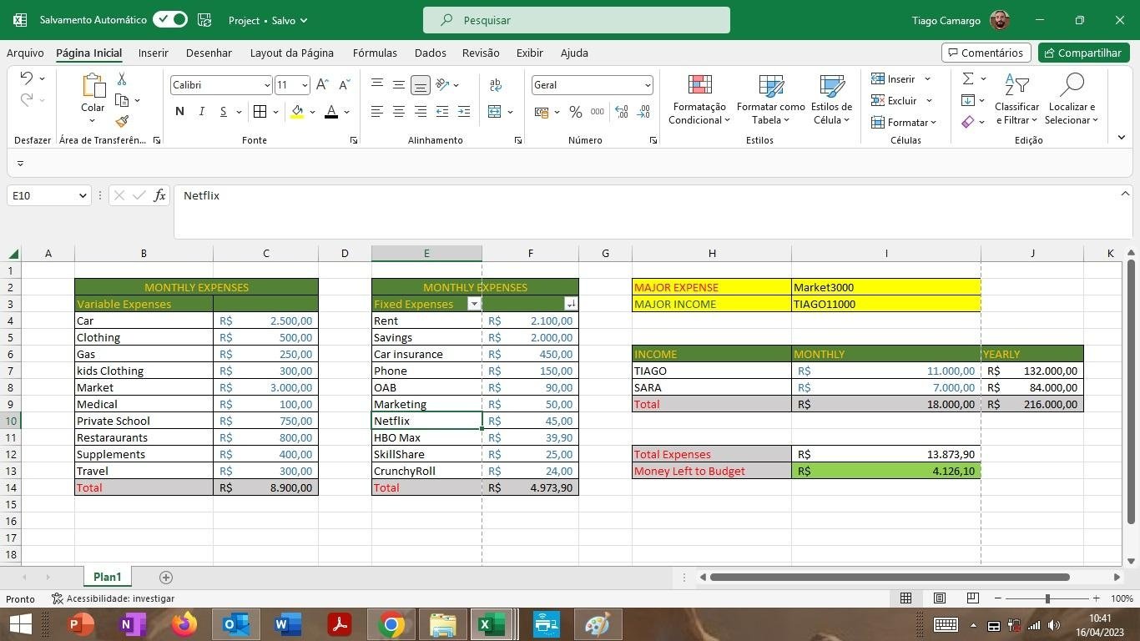Open the Geral number format dropdown
Viewport: 1140px width, 641px height.
click(648, 84)
